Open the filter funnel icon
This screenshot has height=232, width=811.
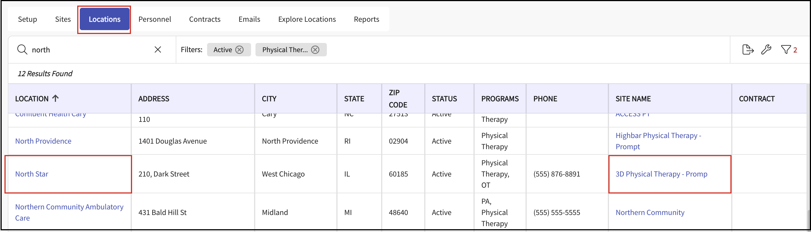786,50
